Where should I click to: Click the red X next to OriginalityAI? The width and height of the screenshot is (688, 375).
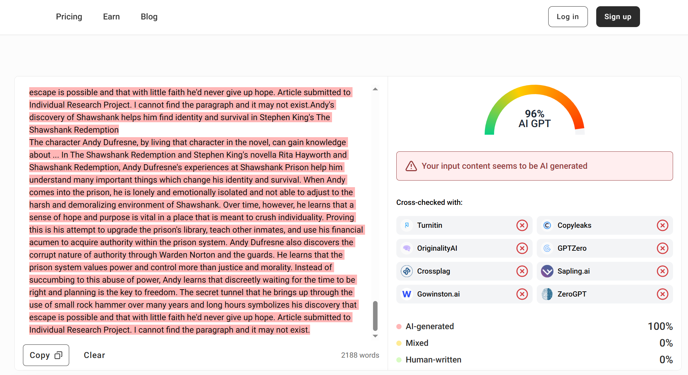(x=522, y=248)
